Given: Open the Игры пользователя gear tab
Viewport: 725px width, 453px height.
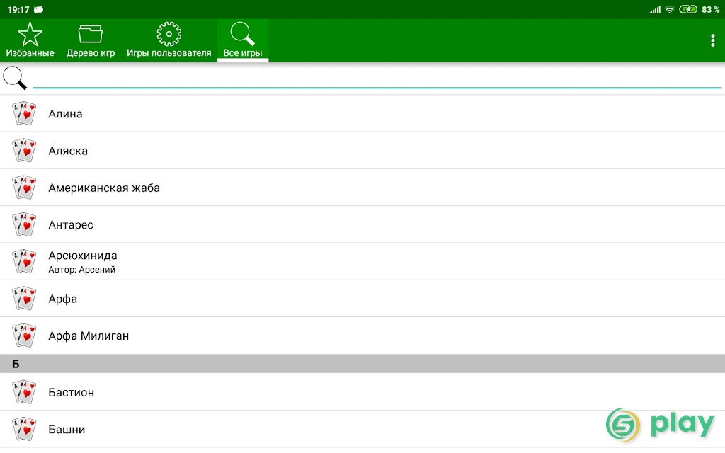Looking at the screenshot, I should 169,40.
